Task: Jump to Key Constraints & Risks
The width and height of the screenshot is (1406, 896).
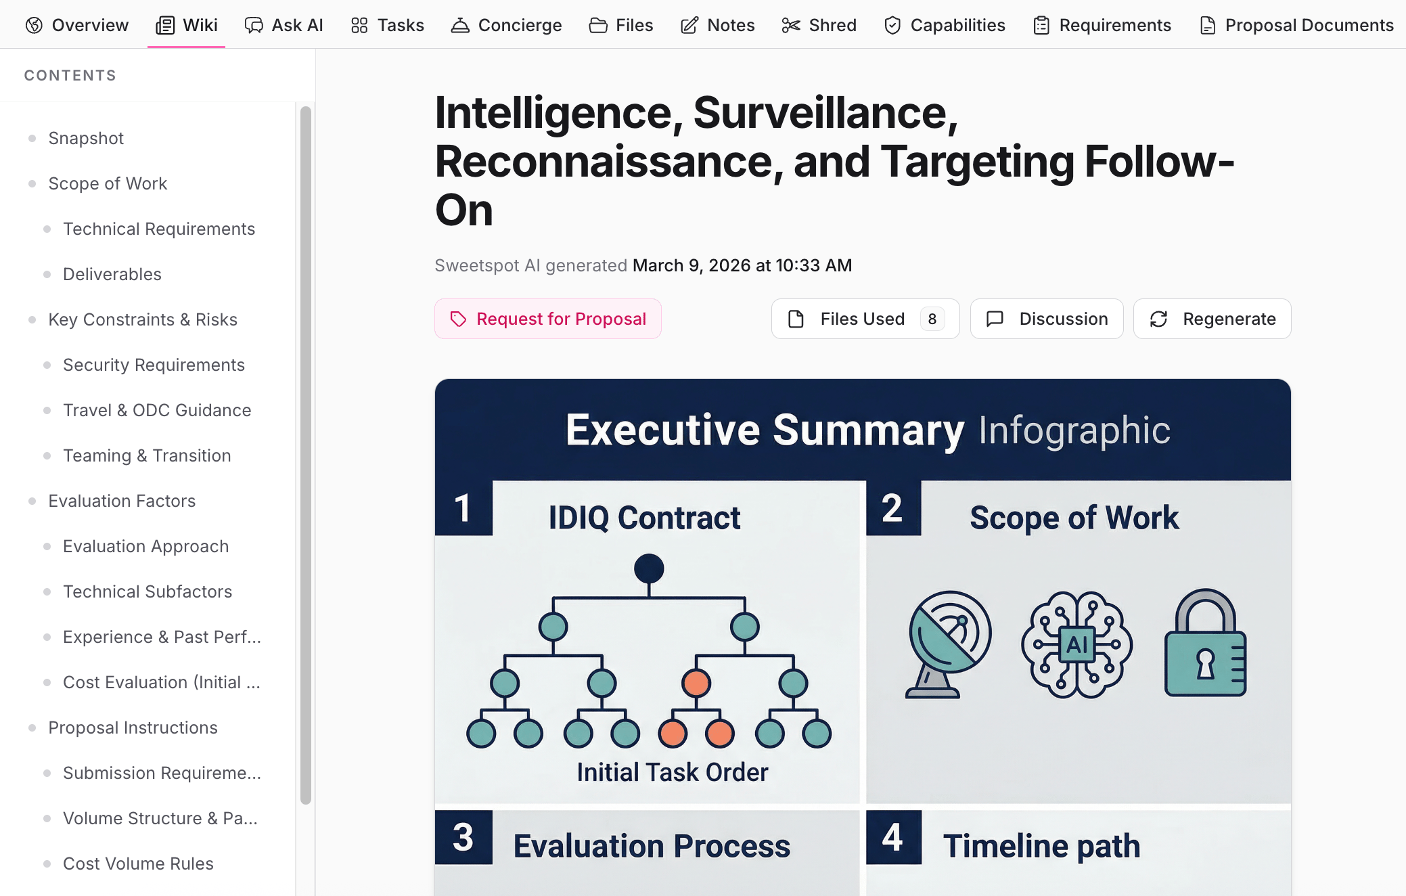Action: [143, 319]
